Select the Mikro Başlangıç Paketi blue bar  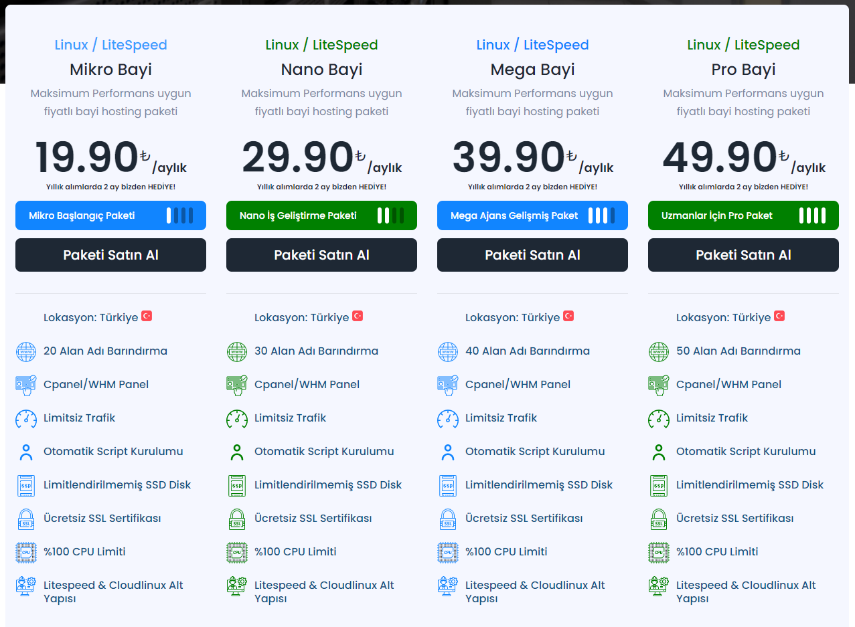[110, 215]
